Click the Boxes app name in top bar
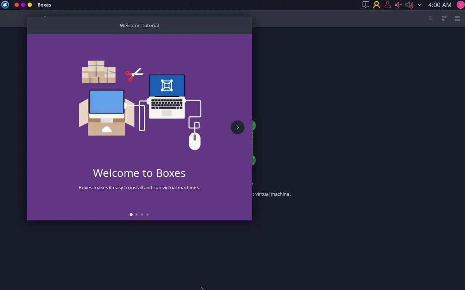Viewport: 465px width, 290px height. click(44, 5)
